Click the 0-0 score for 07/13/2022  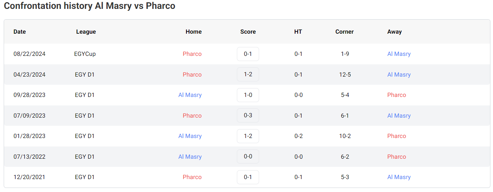click(248, 156)
